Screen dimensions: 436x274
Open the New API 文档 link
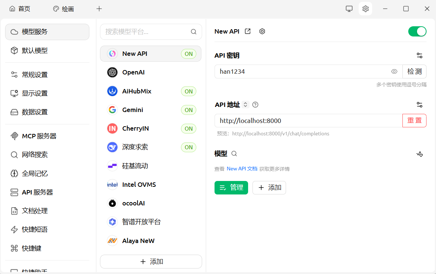pos(242,169)
